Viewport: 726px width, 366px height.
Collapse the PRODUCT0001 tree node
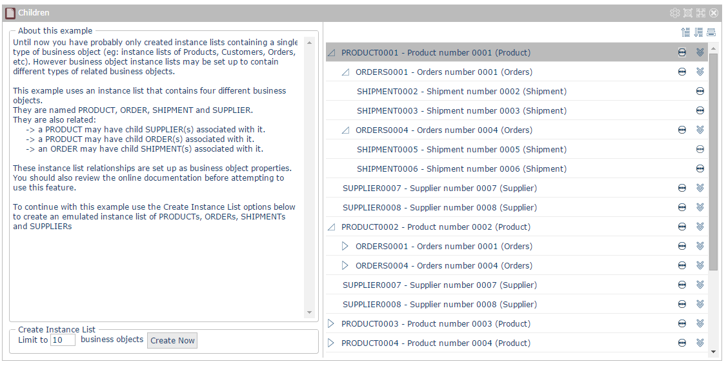331,53
